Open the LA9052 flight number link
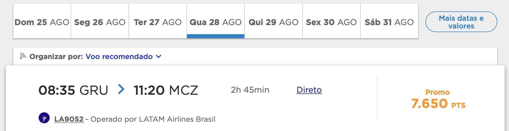 69,119
